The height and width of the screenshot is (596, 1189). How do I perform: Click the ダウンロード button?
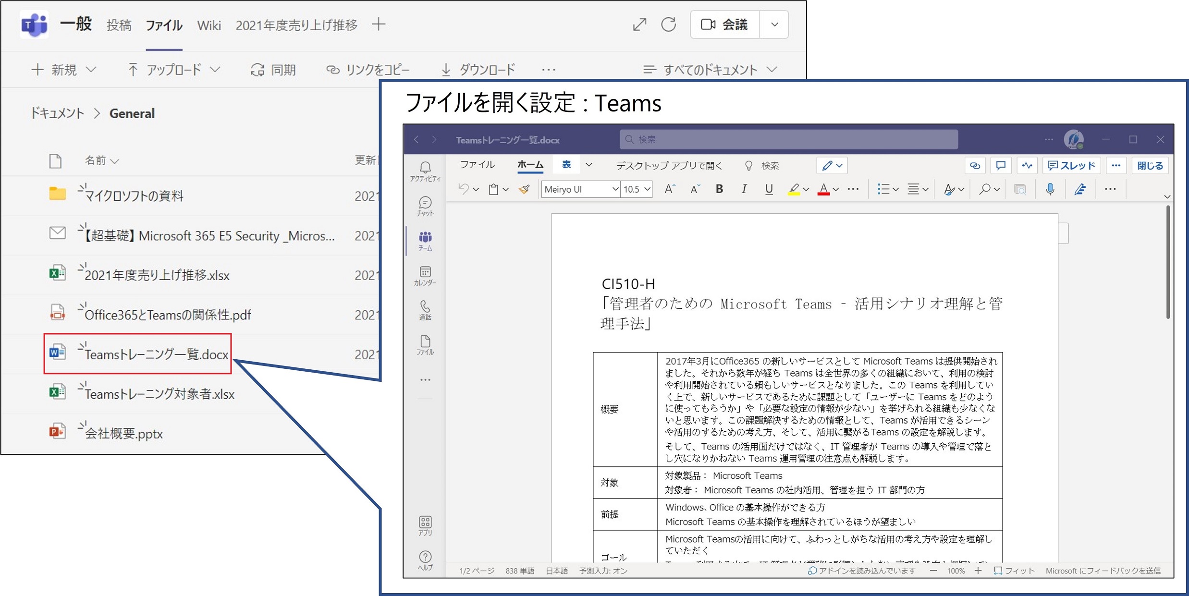(478, 70)
